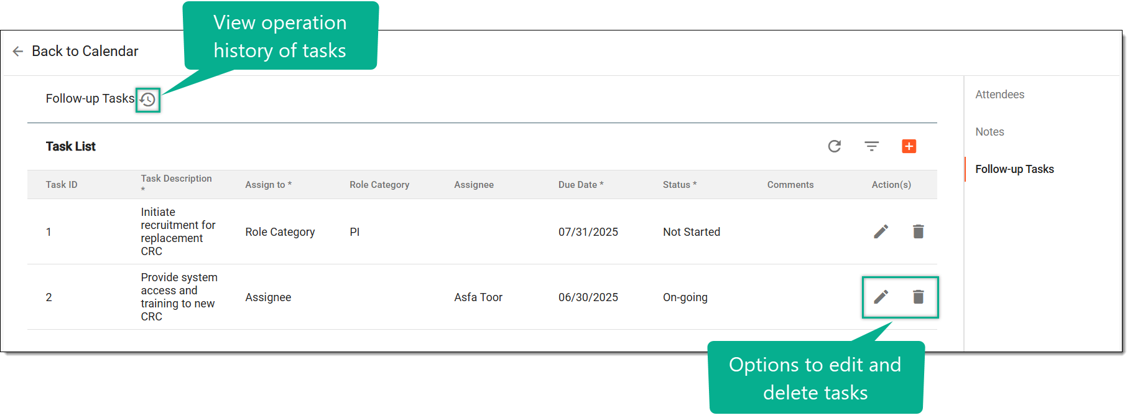Click the Task ID column header

click(62, 185)
